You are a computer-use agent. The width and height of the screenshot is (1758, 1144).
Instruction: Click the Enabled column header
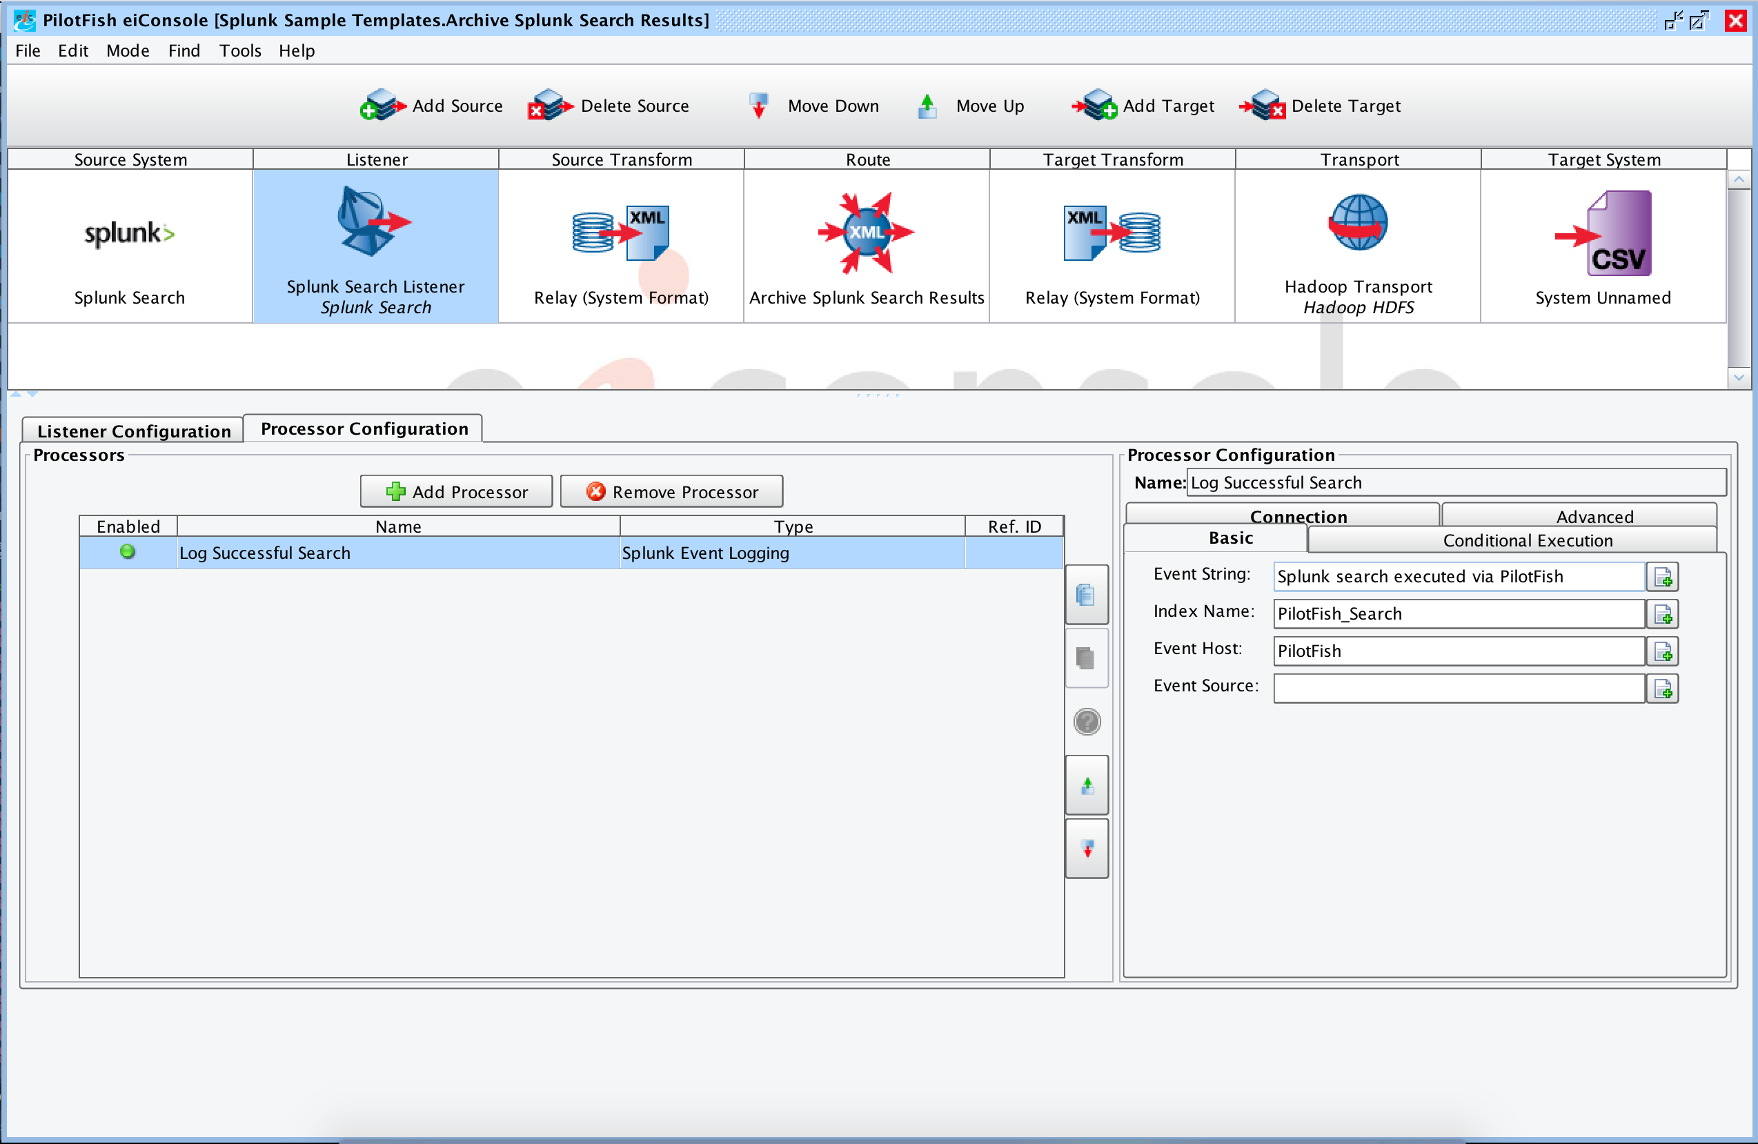[x=128, y=526]
